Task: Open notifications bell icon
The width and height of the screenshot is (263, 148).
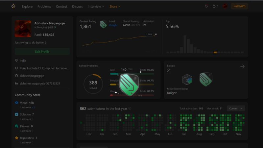Action: click(x=206, y=6)
